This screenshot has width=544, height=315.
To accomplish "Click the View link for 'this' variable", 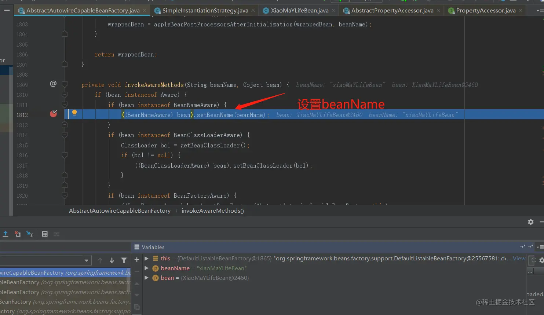I will pyautogui.click(x=519, y=258).
